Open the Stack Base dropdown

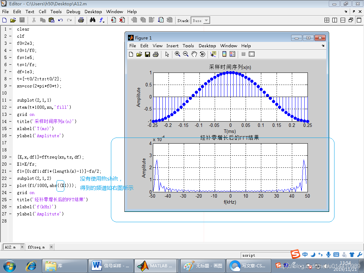[200, 20]
